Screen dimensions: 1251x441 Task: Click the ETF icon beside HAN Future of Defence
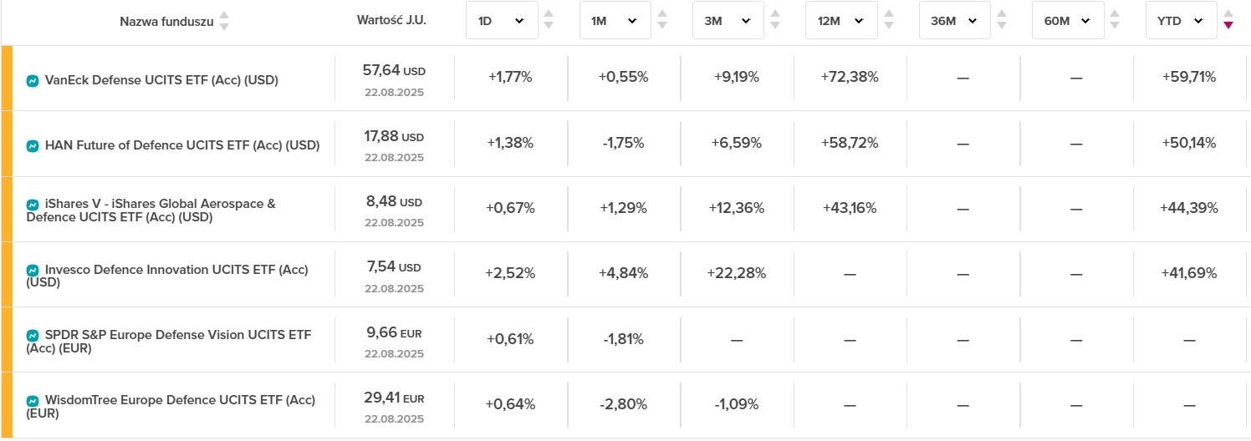coord(33,146)
